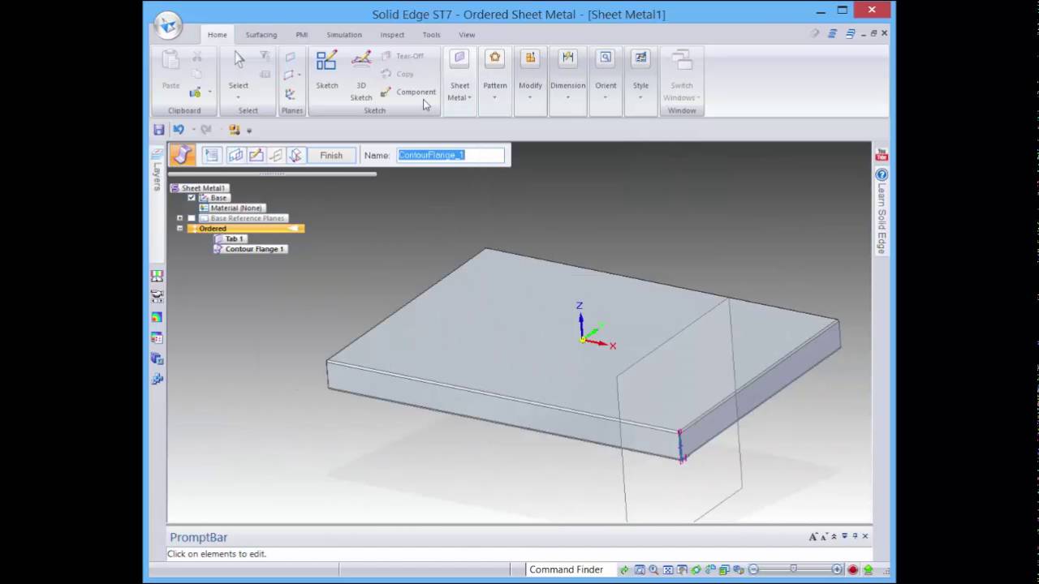Image resolution: width=1039 pixels, height=584 pixels.
Task: Select the Sketch tool in ribbon
Action: click(x=327, y=70)
